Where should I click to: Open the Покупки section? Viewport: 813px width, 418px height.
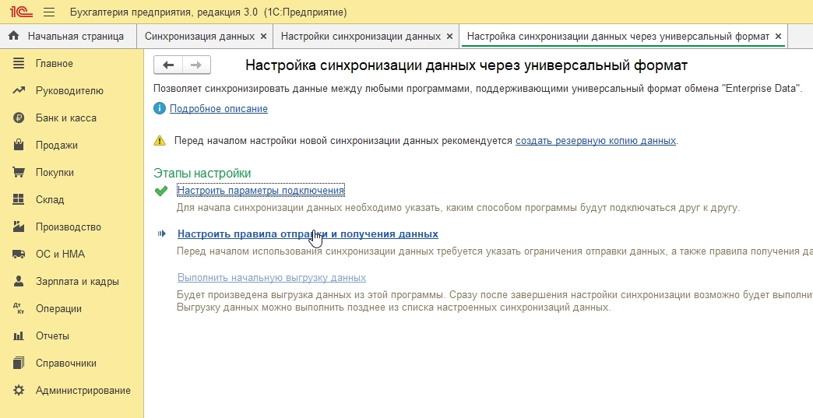pyautogui.click(x=55, y=172)
